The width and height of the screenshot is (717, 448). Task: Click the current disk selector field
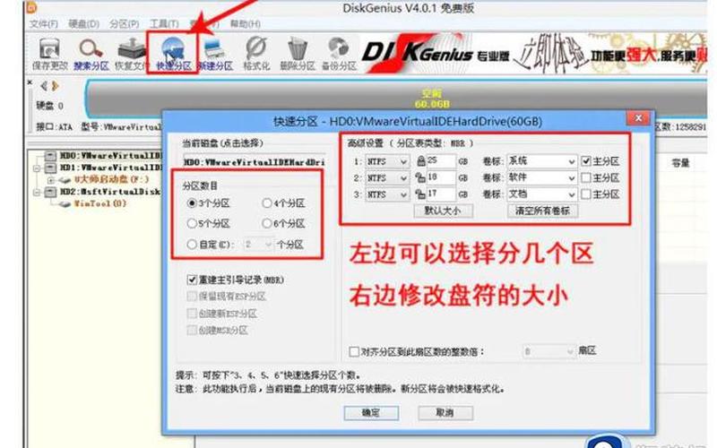tap(255, 162)
